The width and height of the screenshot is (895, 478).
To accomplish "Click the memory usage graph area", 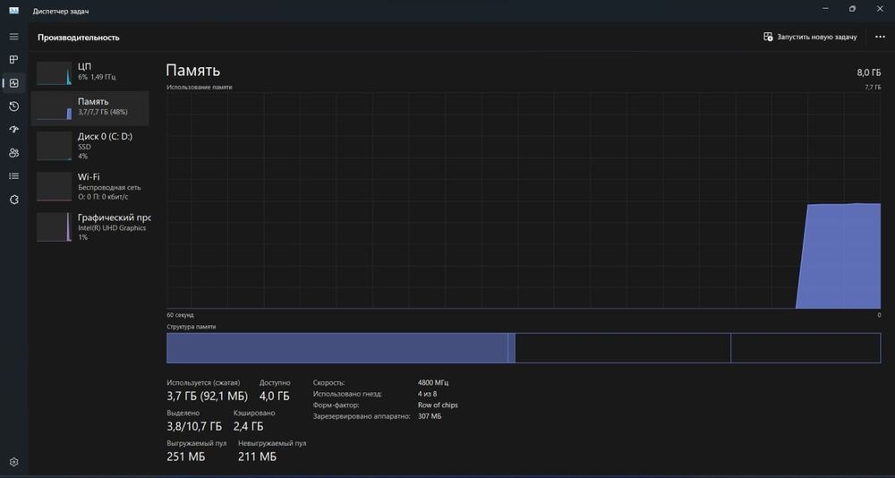I will pos(524,201).
